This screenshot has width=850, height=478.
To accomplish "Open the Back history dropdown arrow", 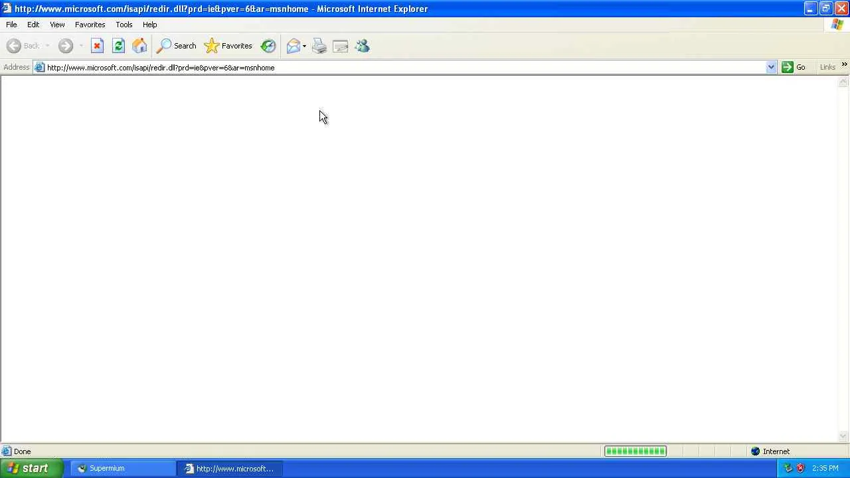I will point(47,46).
